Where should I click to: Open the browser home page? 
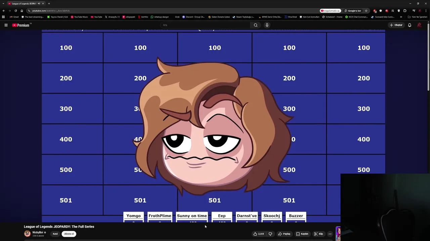(22, 11)
